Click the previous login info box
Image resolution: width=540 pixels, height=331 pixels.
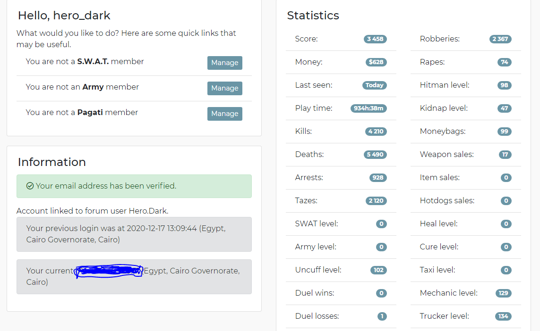[x=134, y=234]
